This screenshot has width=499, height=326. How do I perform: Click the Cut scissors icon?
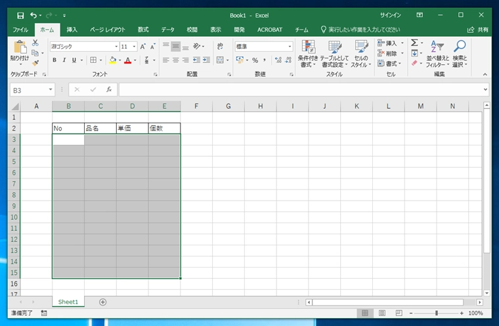(35, 44)
